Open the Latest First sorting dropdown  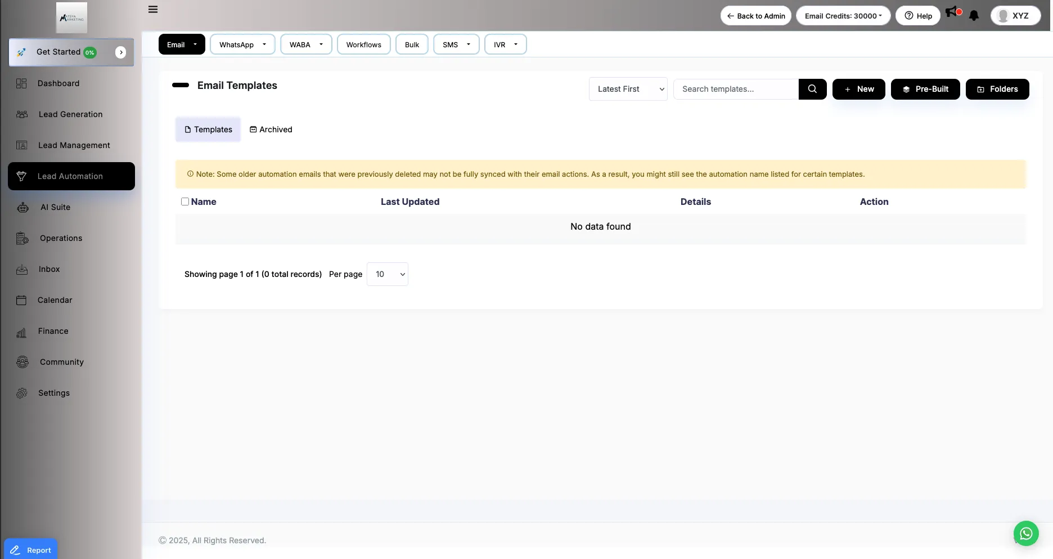pos(628,89)
